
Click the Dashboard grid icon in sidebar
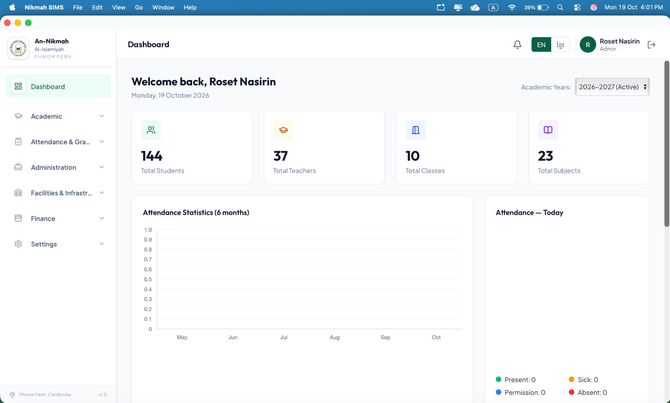point(18,86)
